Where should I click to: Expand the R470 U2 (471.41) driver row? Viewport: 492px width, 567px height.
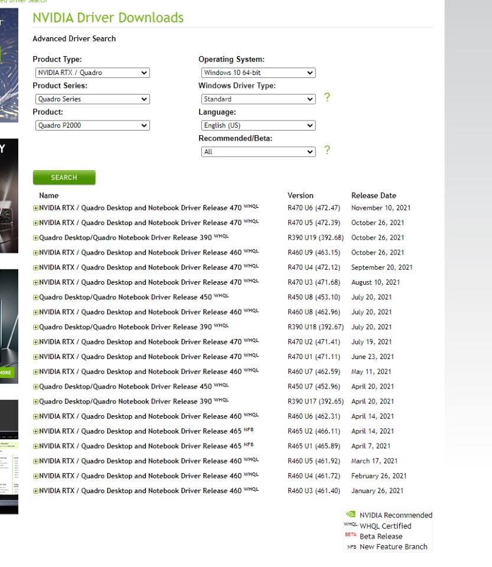35,342
